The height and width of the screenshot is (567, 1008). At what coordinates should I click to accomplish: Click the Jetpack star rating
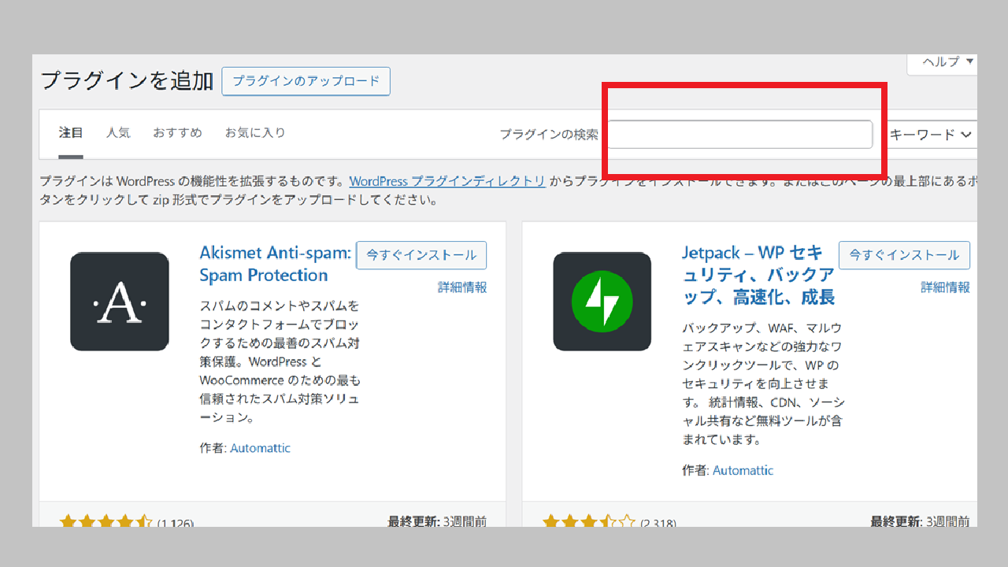pyautogui.click(x=589, y=521)
